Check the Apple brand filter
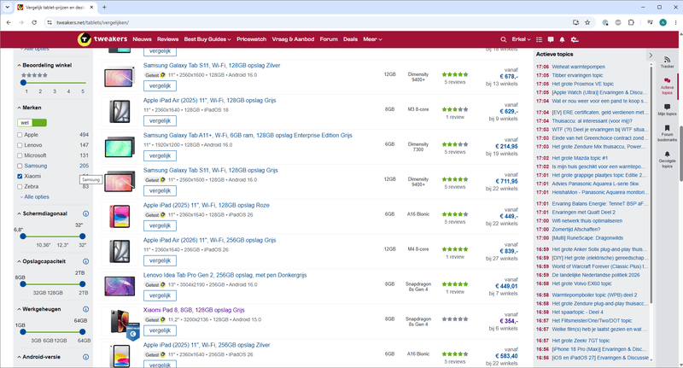This screenshot has height=368, width=683. tap(20, 135)
